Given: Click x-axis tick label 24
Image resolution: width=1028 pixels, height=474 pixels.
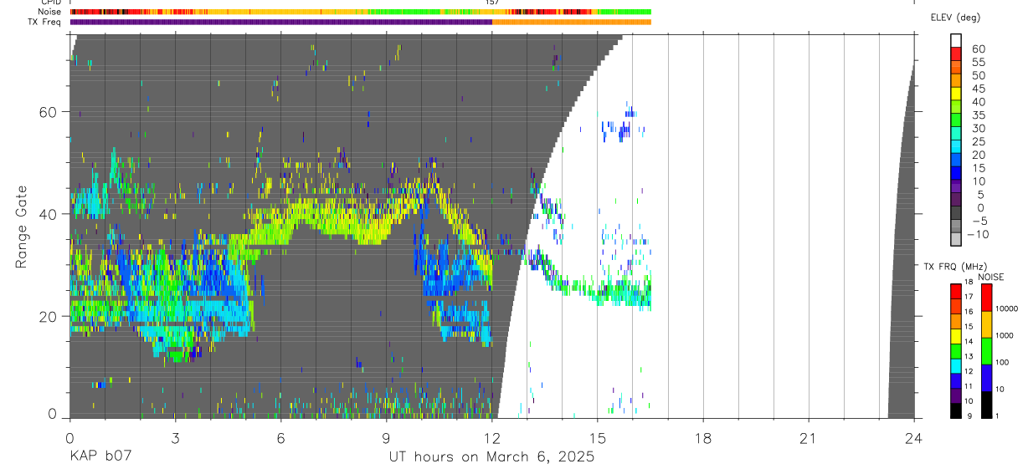Looking at the screenshot, I should [913, 438].
